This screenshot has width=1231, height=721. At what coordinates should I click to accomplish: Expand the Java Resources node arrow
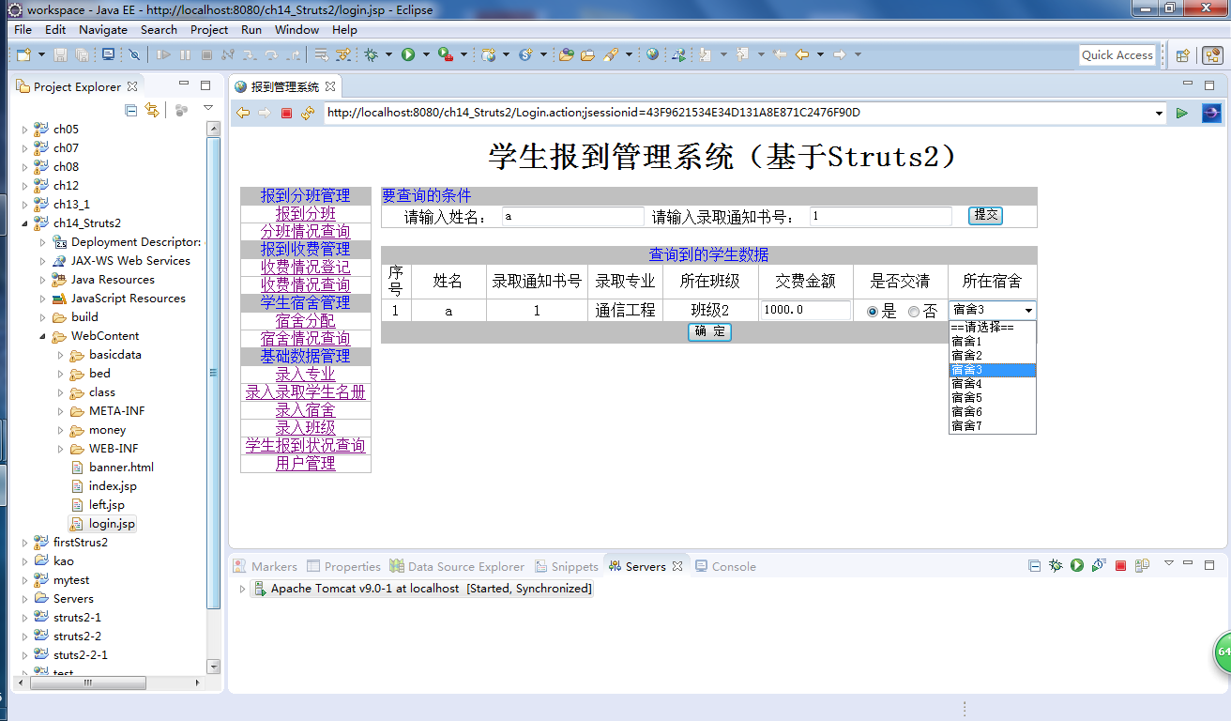[x=43, y=280]
